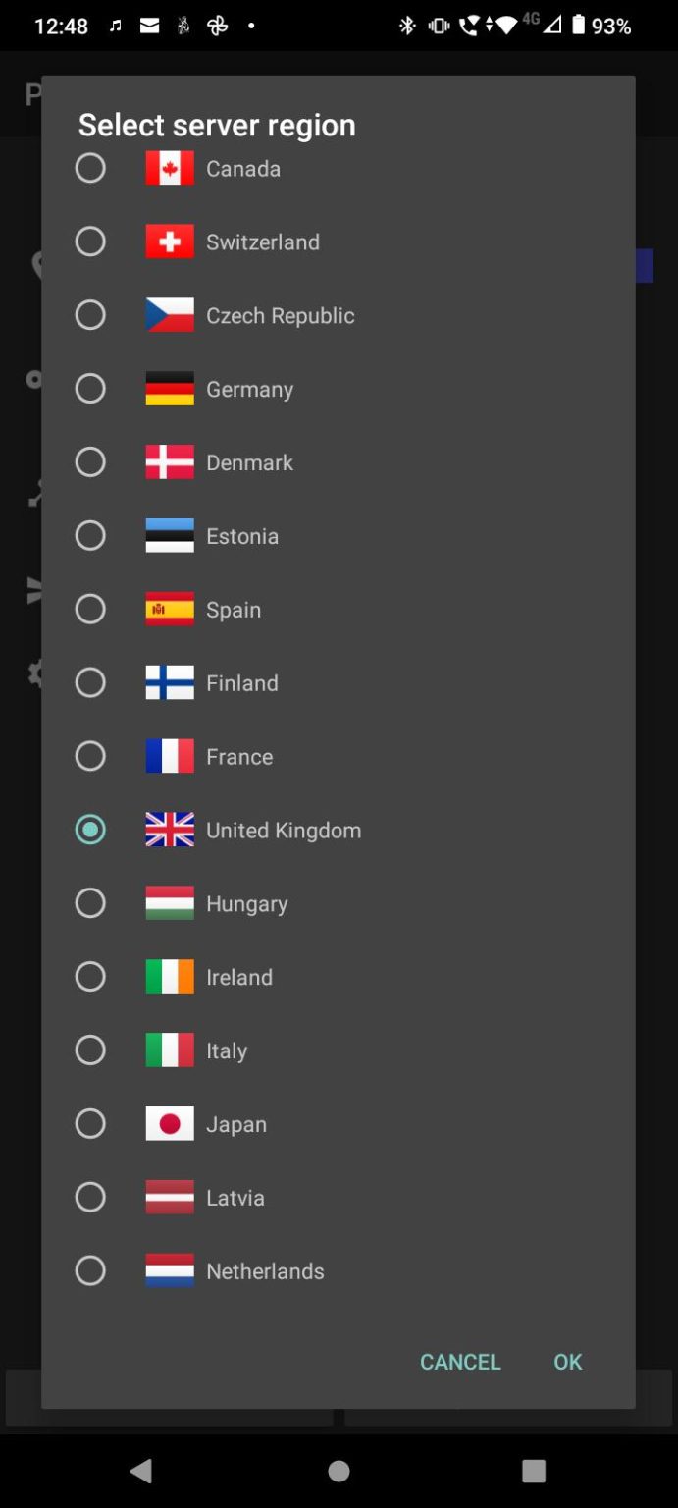Click the Netherlands flag icon

tap(169, 1270)
